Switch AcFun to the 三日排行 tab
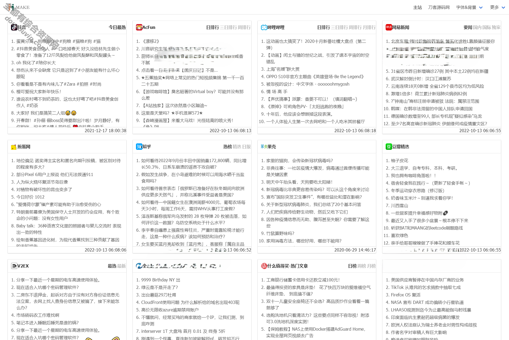Image resolution: width=509 pixels, height=340 pixels. 228,27
